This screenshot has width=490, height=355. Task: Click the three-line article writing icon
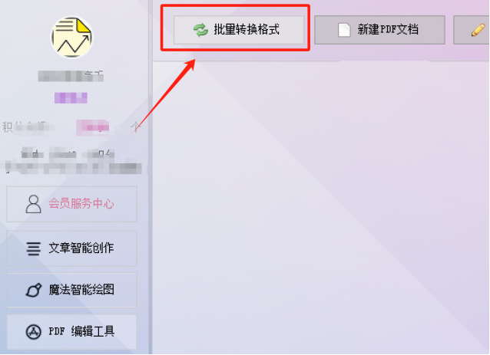click(34, 249)
